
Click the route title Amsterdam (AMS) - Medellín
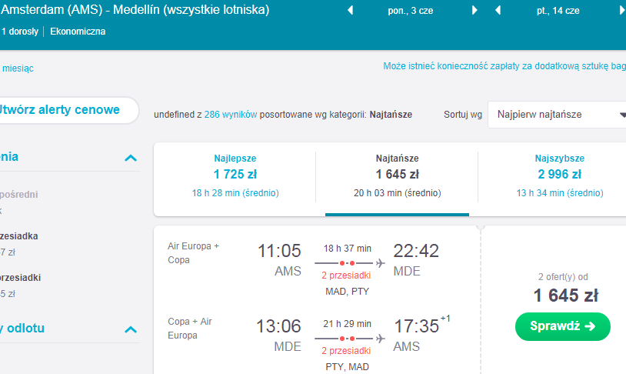tap(135, 9)
